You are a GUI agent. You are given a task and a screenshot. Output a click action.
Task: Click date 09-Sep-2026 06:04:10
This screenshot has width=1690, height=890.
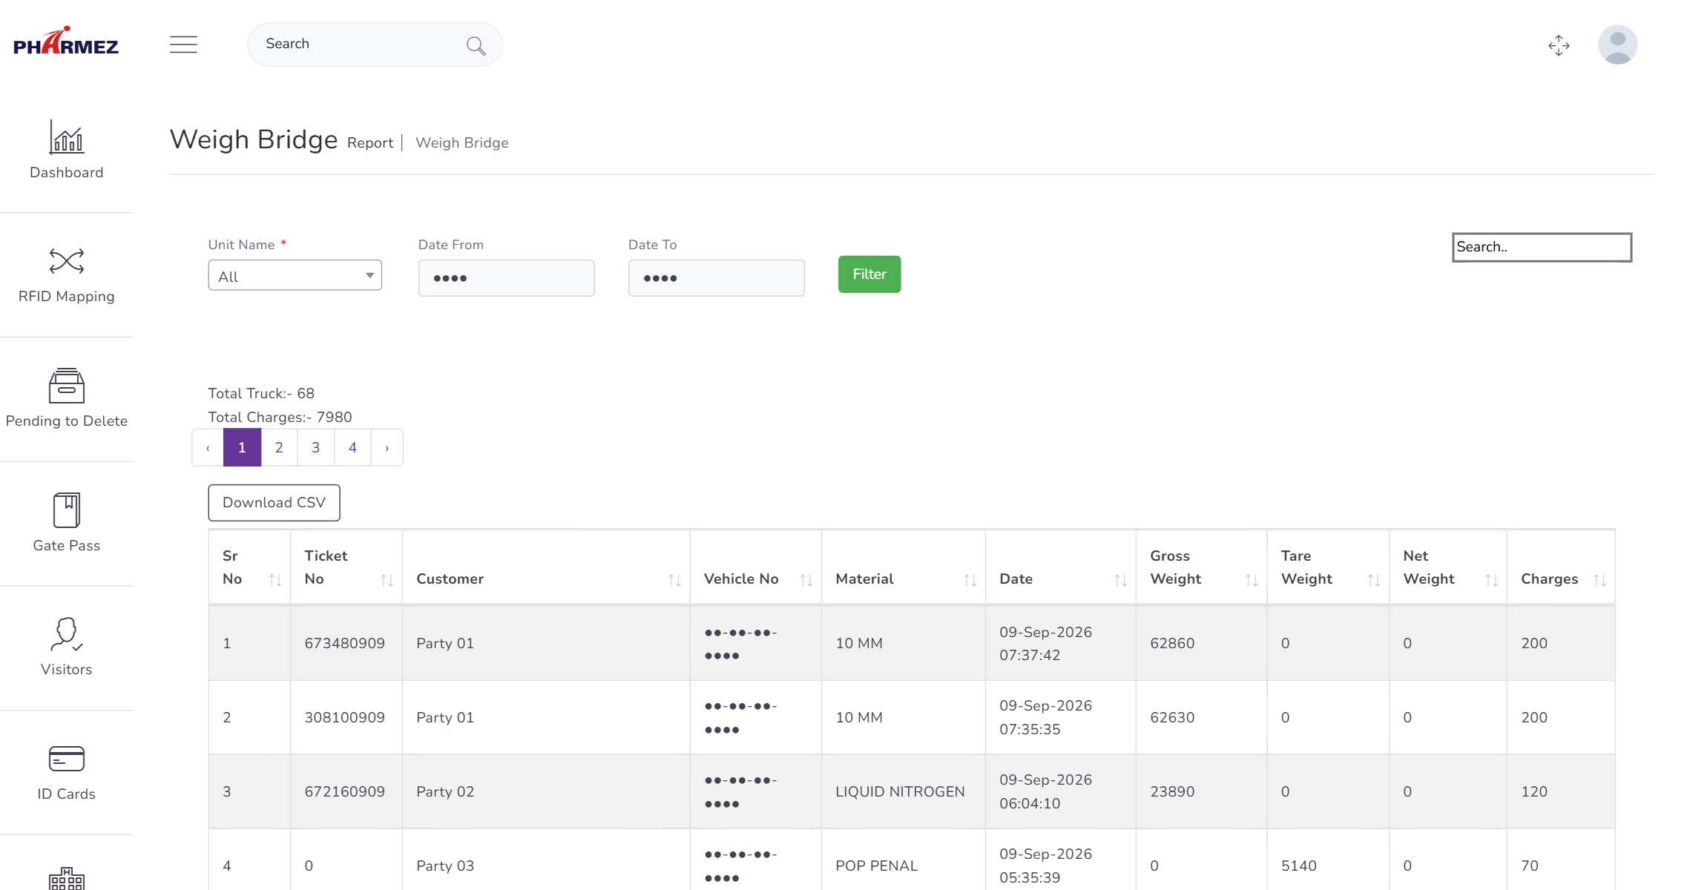pyautogui.click(x=1045, y=791)
